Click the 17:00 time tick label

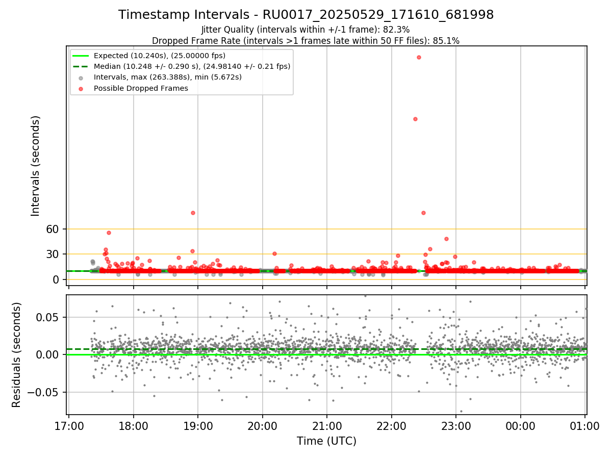tap(69, 425)
